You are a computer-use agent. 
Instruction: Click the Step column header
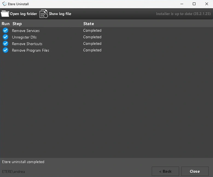click(x=17, y=24)
